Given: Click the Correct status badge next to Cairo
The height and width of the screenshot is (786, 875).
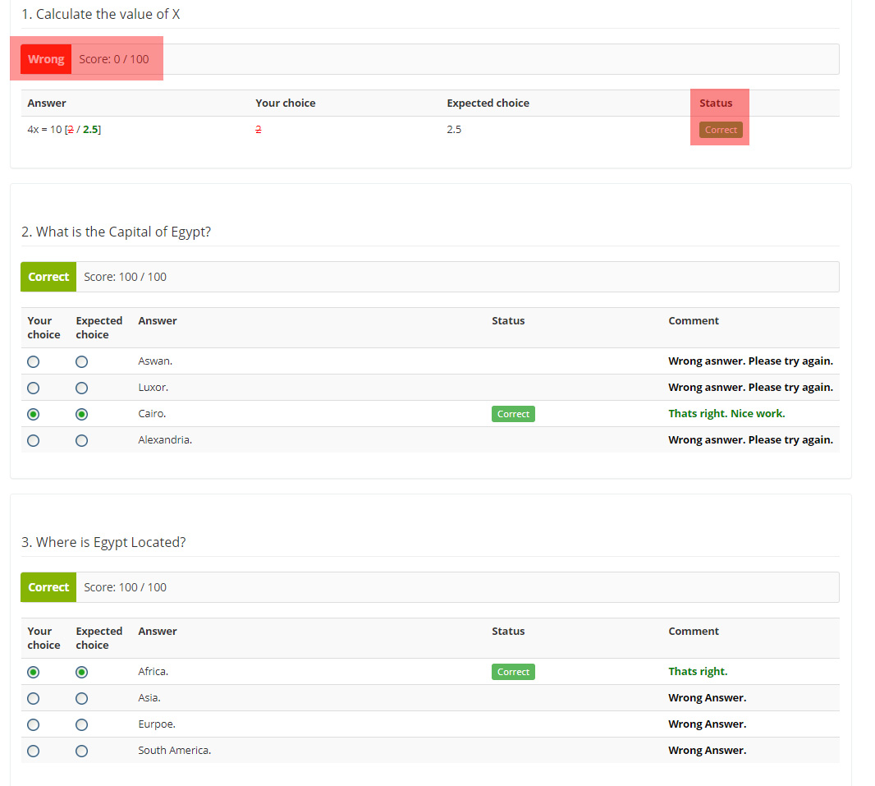Looking at the screenshot, I should (x=513, y=413).
